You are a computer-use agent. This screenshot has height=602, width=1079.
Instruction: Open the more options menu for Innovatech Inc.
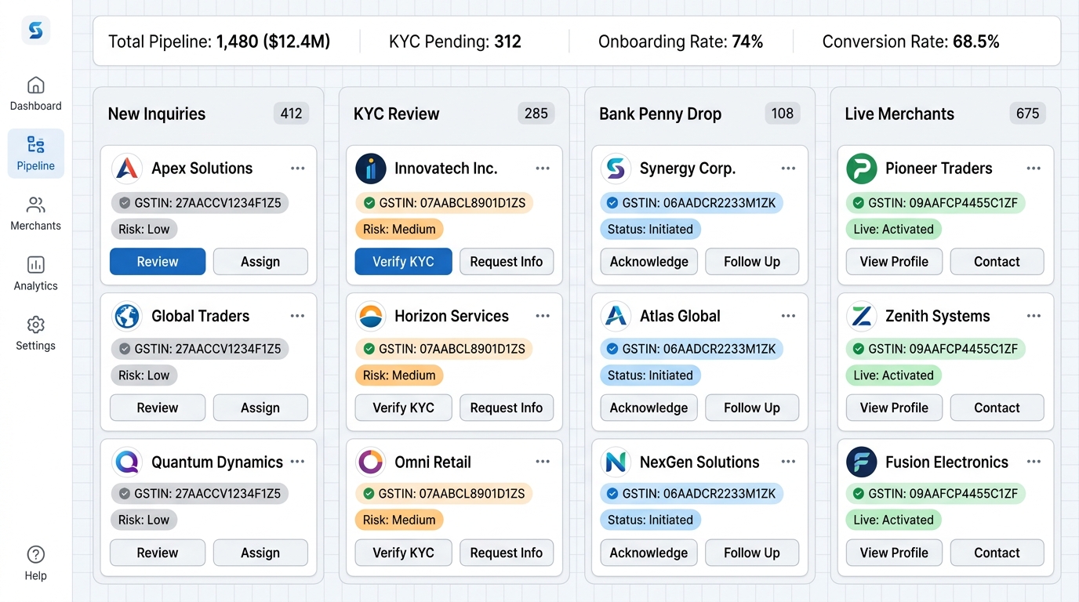pyautogui.click(x=543, y=169)
